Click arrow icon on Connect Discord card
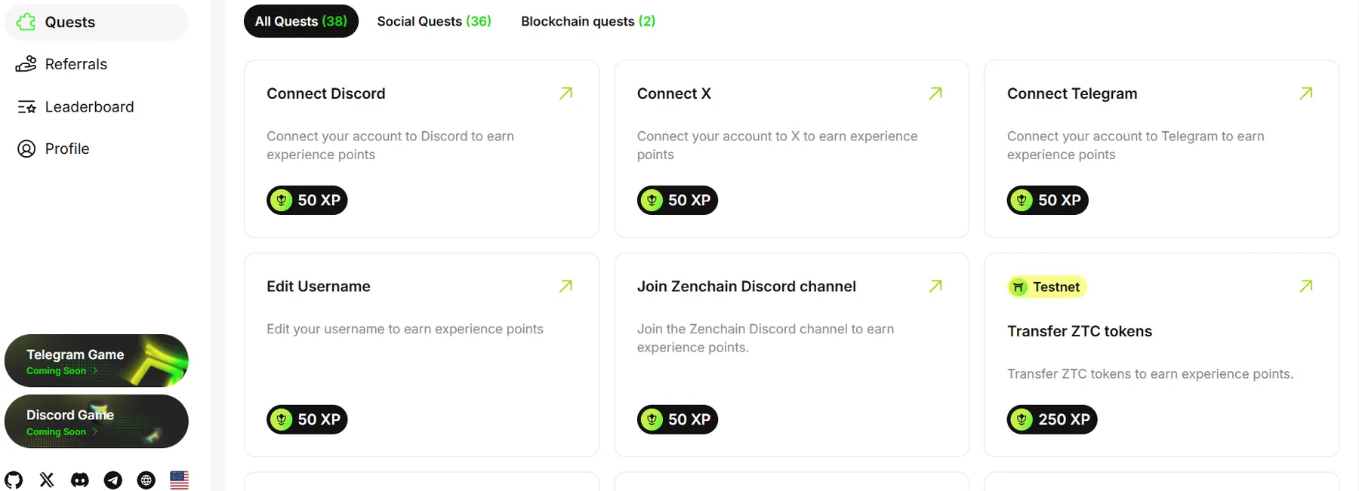 pyautogui.click(x=565, y=94)
